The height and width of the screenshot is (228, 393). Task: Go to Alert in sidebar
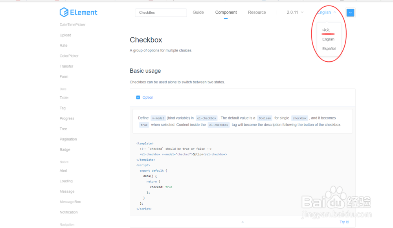(63, 171)
